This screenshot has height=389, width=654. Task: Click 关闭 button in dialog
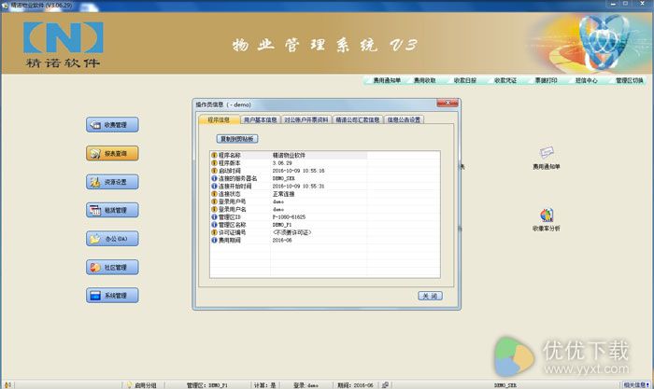[x=430, y=296]
